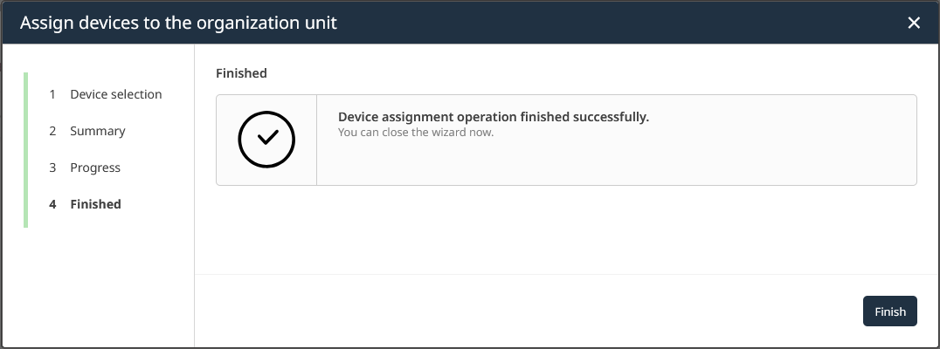Click the circled checkmark success icon

click(x=266, y=140)
